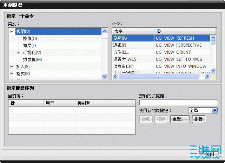Click the 按新的快捷键 input field

click(x=179, y=103)
